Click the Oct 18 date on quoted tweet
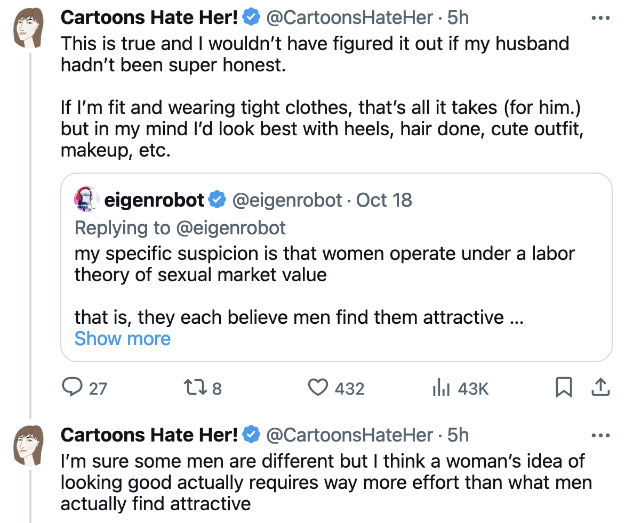625x523 pixels. [x=384, y=200]
